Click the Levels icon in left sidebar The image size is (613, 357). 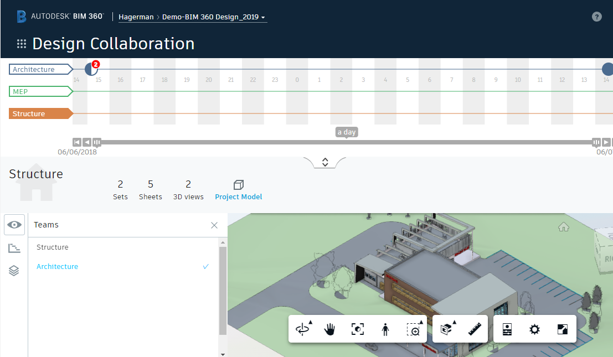coord(14,248)
